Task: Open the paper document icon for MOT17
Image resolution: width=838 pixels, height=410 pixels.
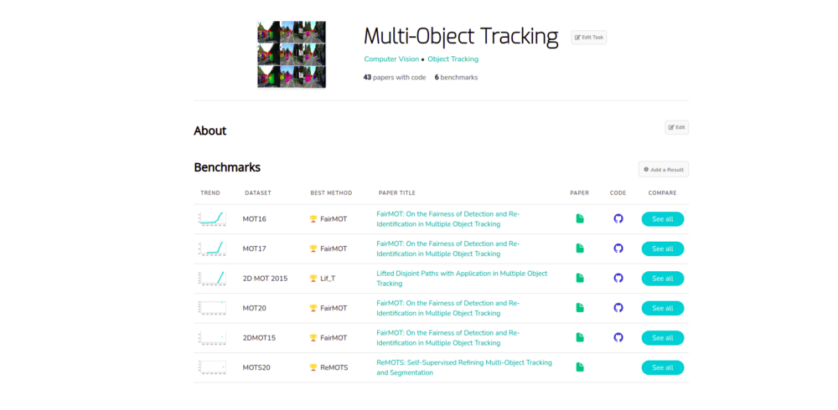Action: (x=580, y=249)
